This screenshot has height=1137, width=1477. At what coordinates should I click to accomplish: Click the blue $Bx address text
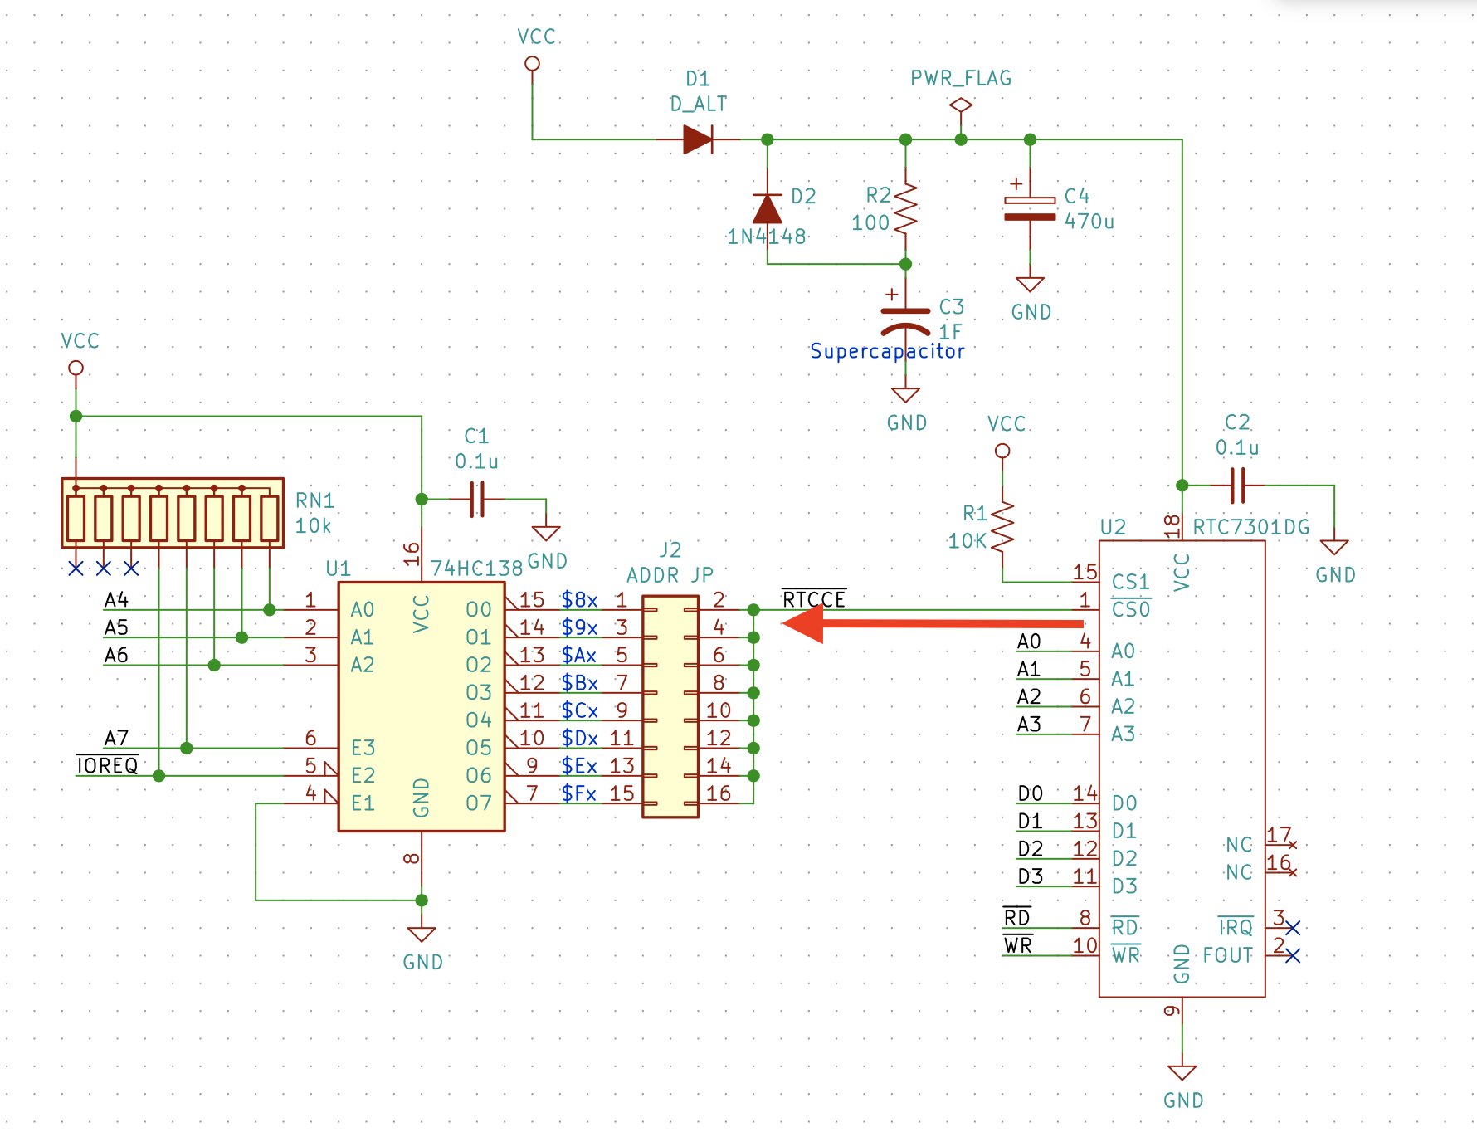point(579,683)
